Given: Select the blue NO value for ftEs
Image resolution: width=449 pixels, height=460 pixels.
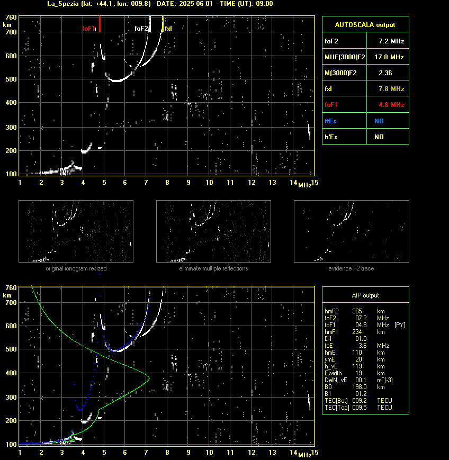Looking at the screenshot, I should click(x=379, y=121).
